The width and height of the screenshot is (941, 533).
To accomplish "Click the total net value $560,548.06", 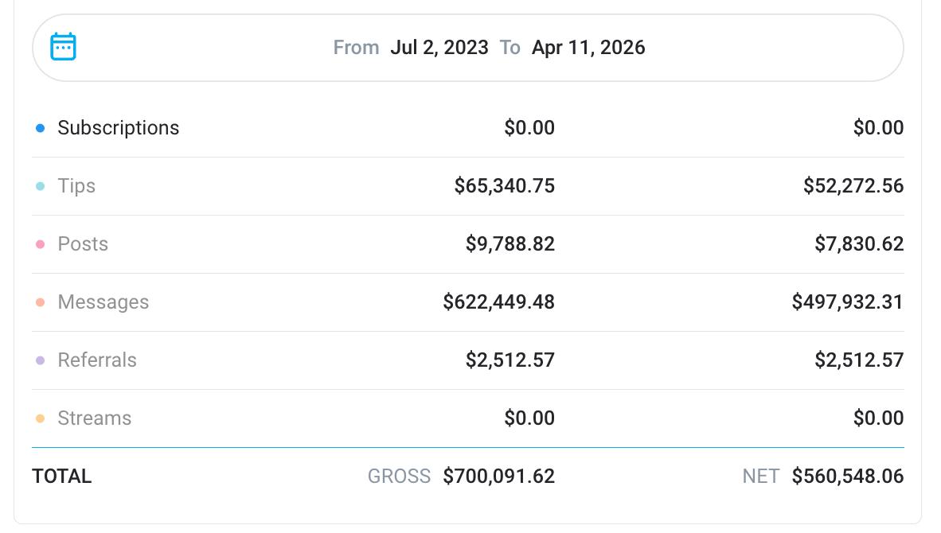I will pyautogui.click(x=848, y=477).
